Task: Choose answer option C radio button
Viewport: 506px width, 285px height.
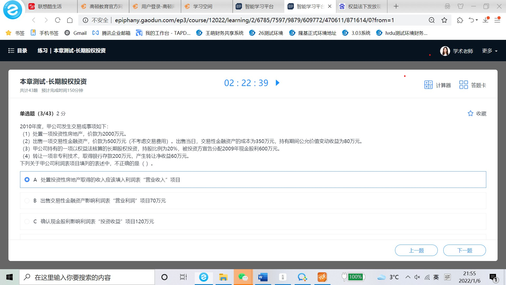Action: point(27,221)
